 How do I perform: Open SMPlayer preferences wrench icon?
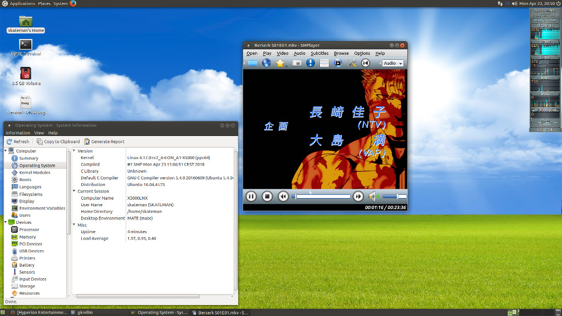352,63
